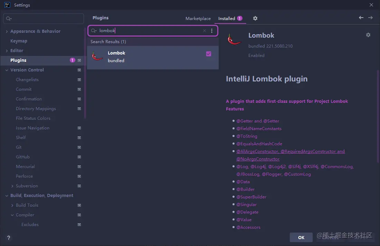Open the help question mark

tap(9, 238)
